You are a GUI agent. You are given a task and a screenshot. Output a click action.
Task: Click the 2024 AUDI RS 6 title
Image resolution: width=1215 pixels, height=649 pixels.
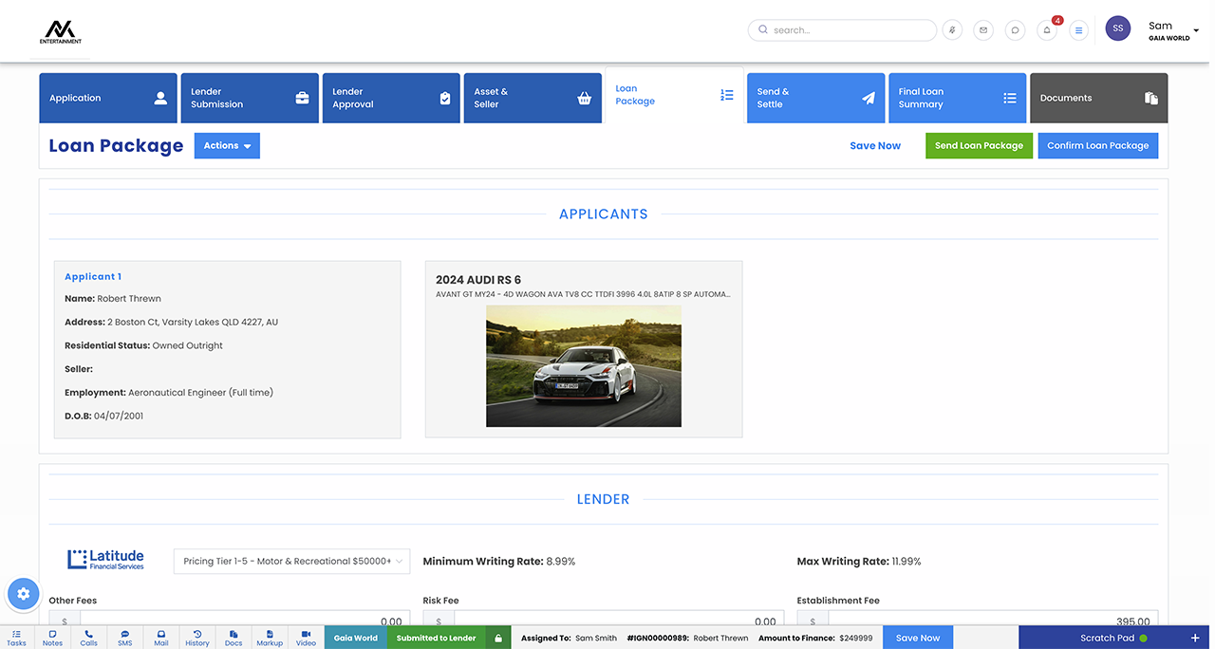coord(478,280)
